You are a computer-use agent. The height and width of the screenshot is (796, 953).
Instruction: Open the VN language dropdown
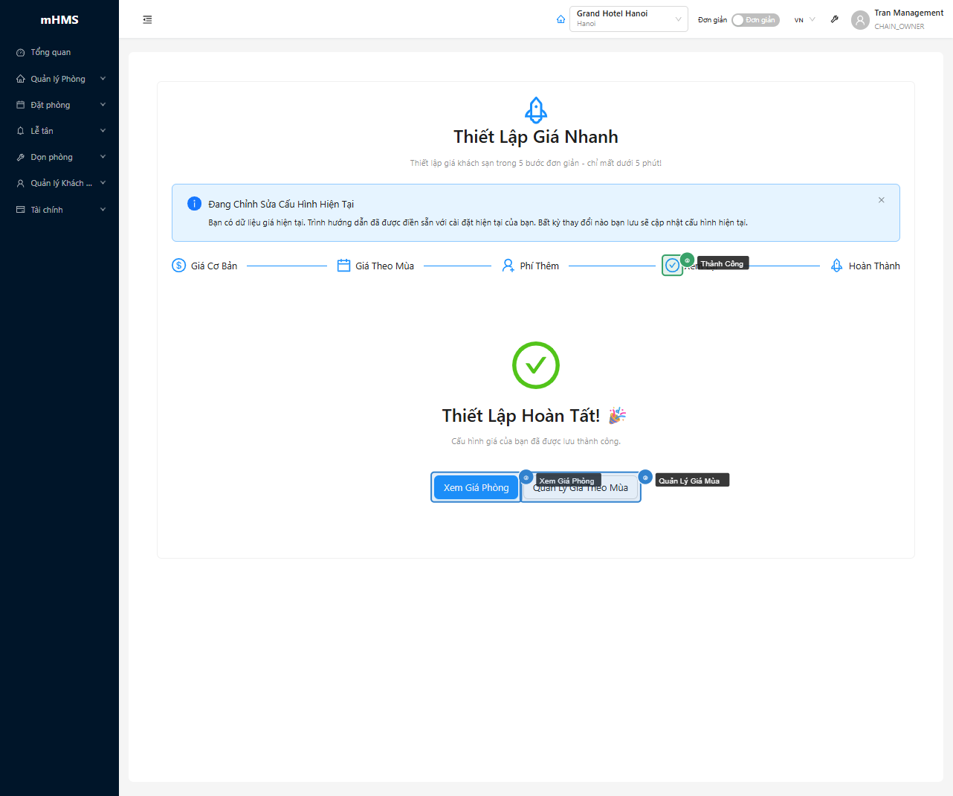point(804,20)
